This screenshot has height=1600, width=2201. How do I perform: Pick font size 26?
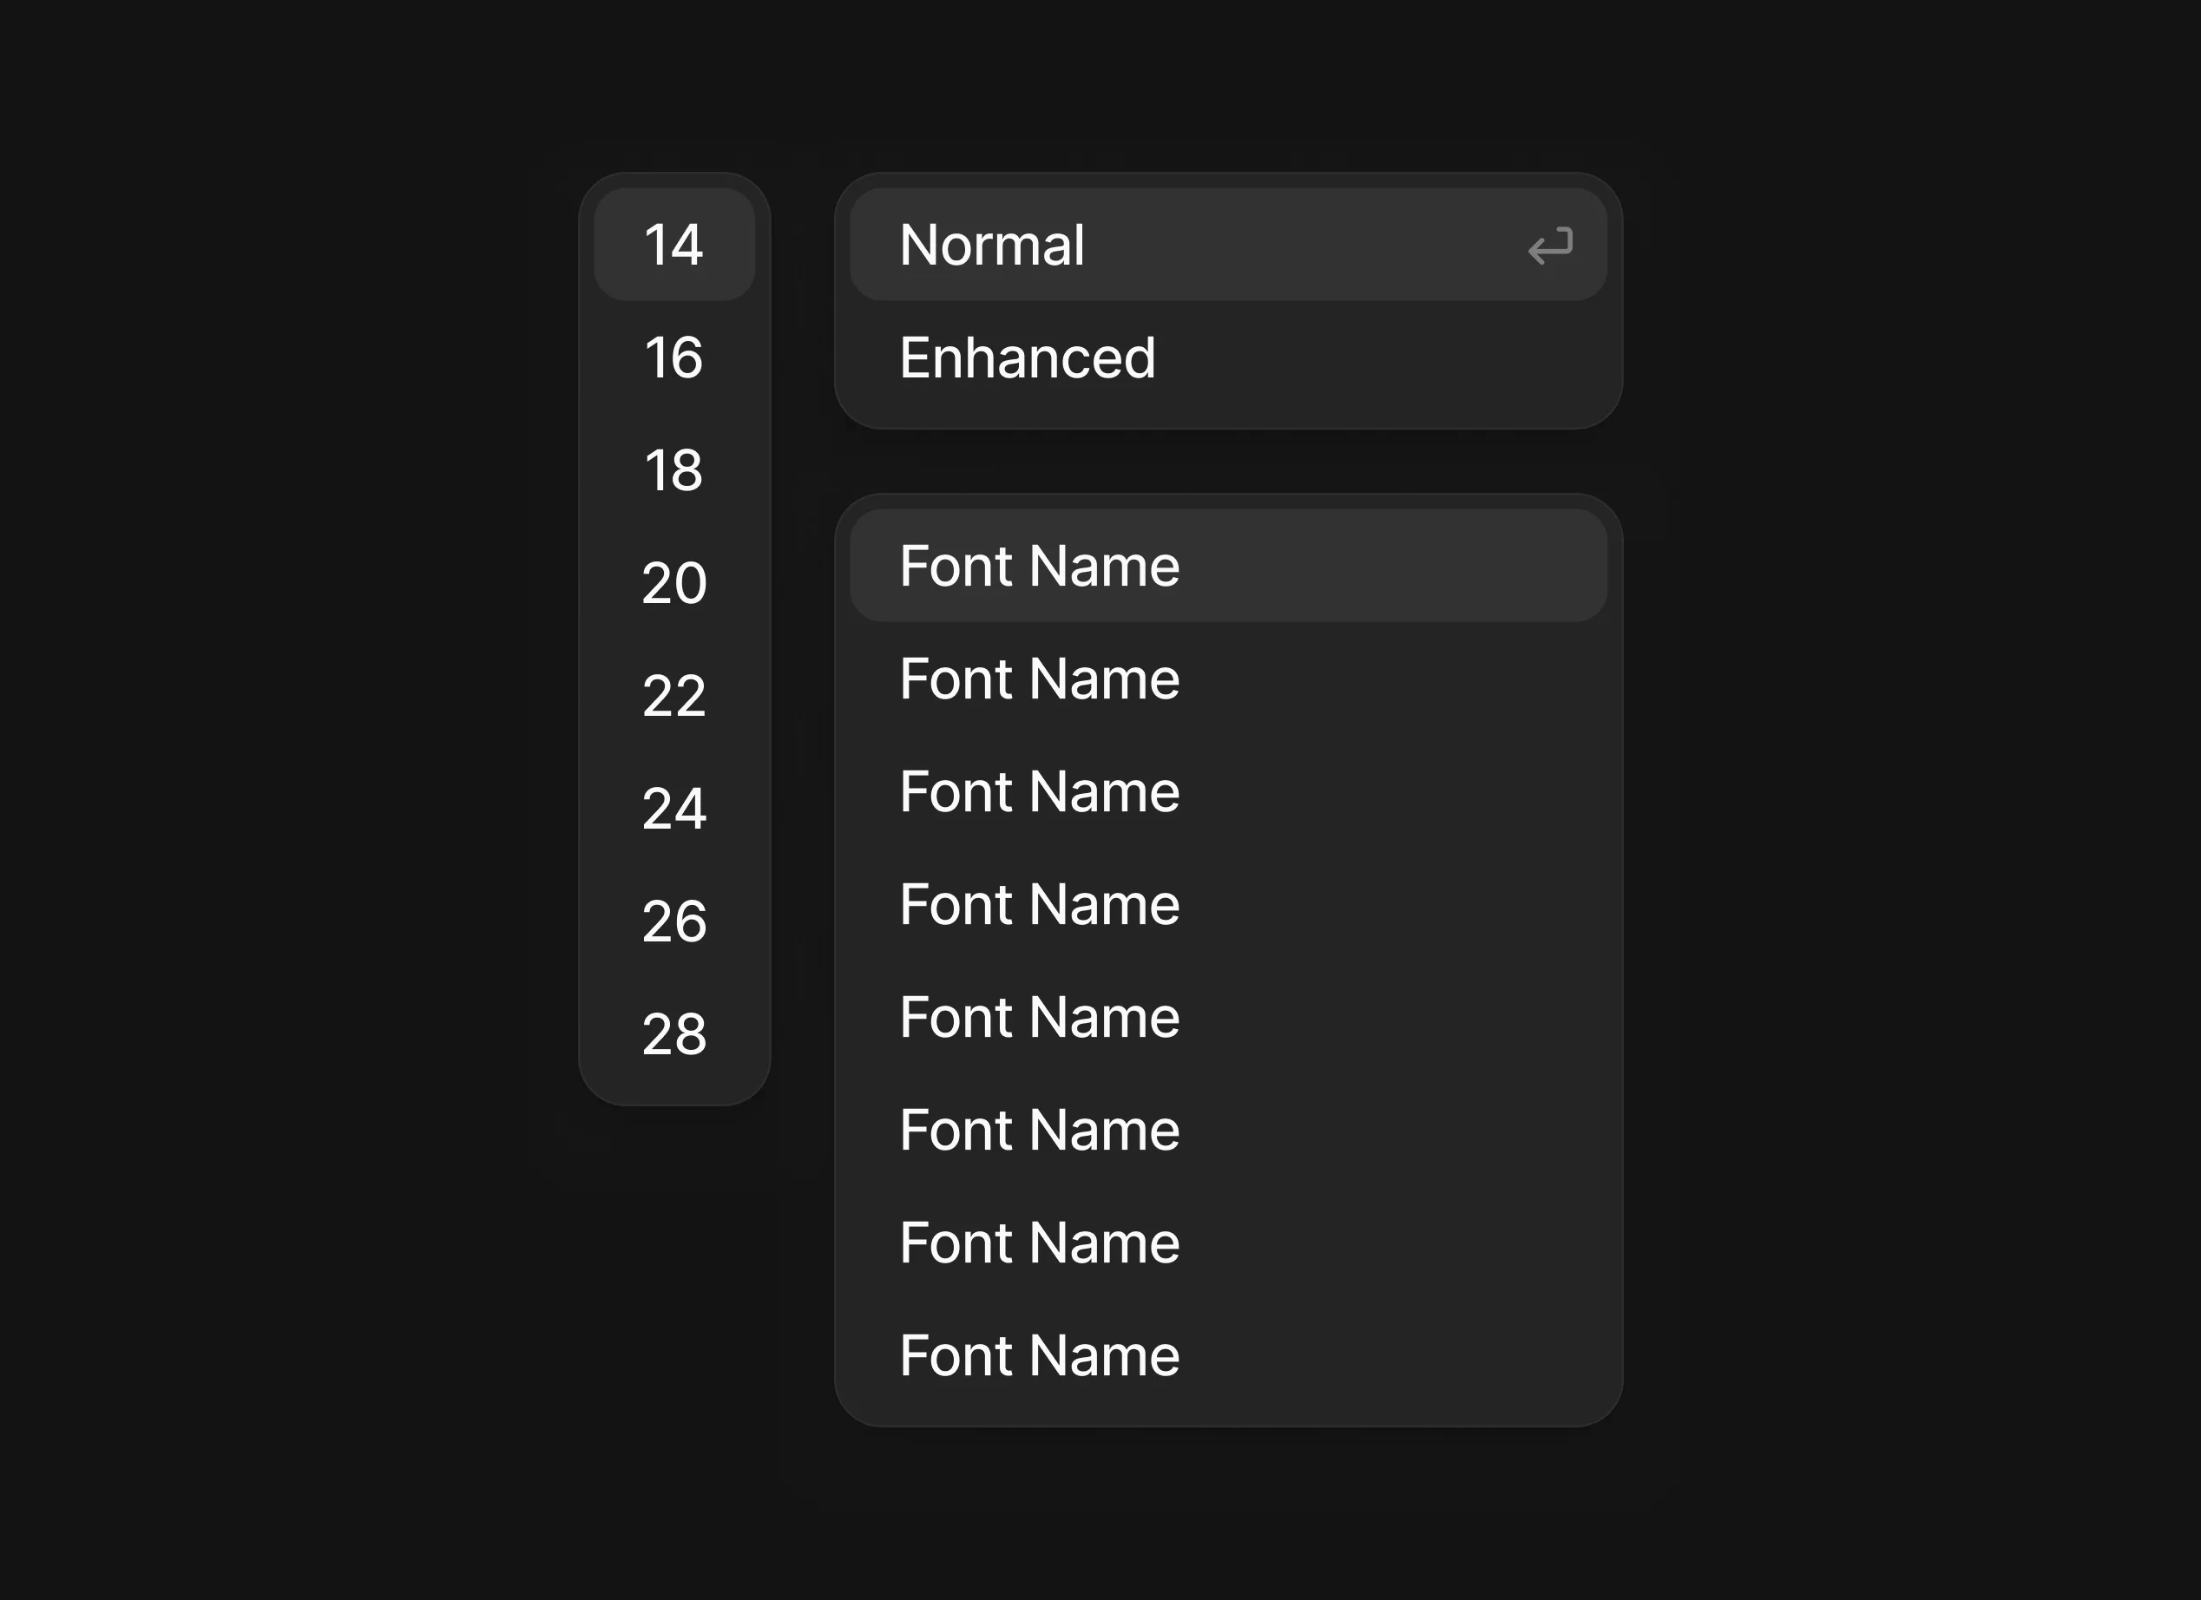673,920
